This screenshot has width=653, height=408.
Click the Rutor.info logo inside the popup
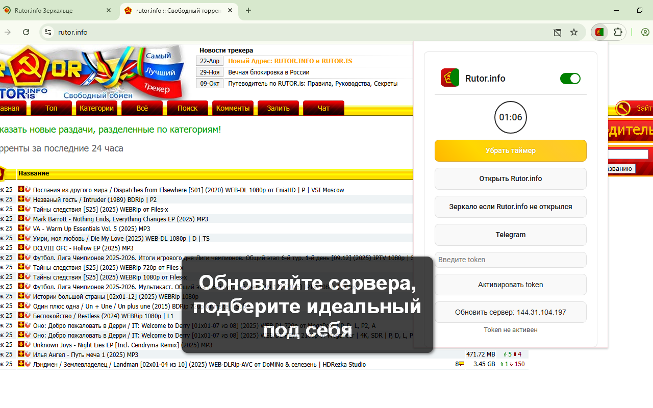point(449,78)
